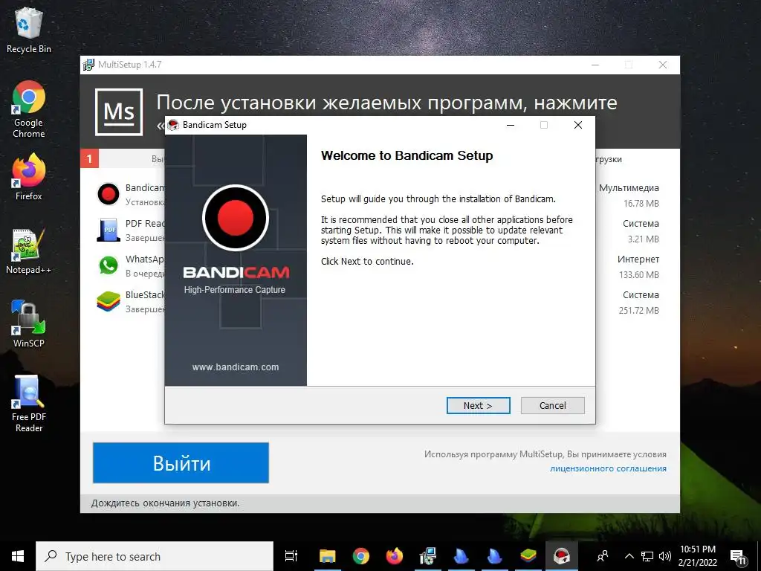This screenshot has height=571, width=761.
Task: Click the volume speaker tray icon
Action: pos(665,556)
